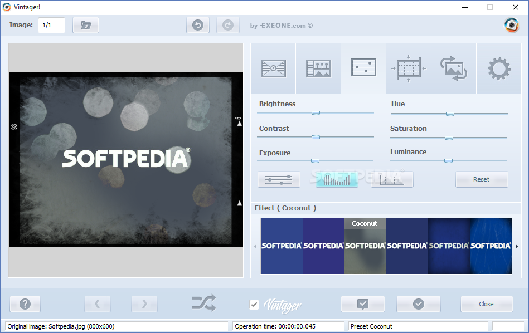Click the Vintager camera logo icon
Viewport: 529px width, 333px height.
coord(512,25)
